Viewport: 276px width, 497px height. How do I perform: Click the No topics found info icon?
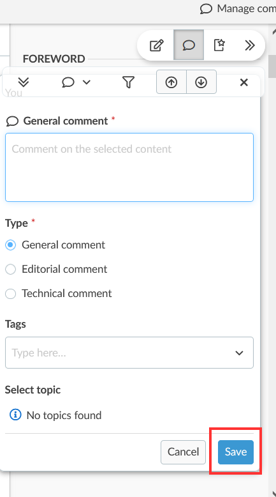(15, 415)
